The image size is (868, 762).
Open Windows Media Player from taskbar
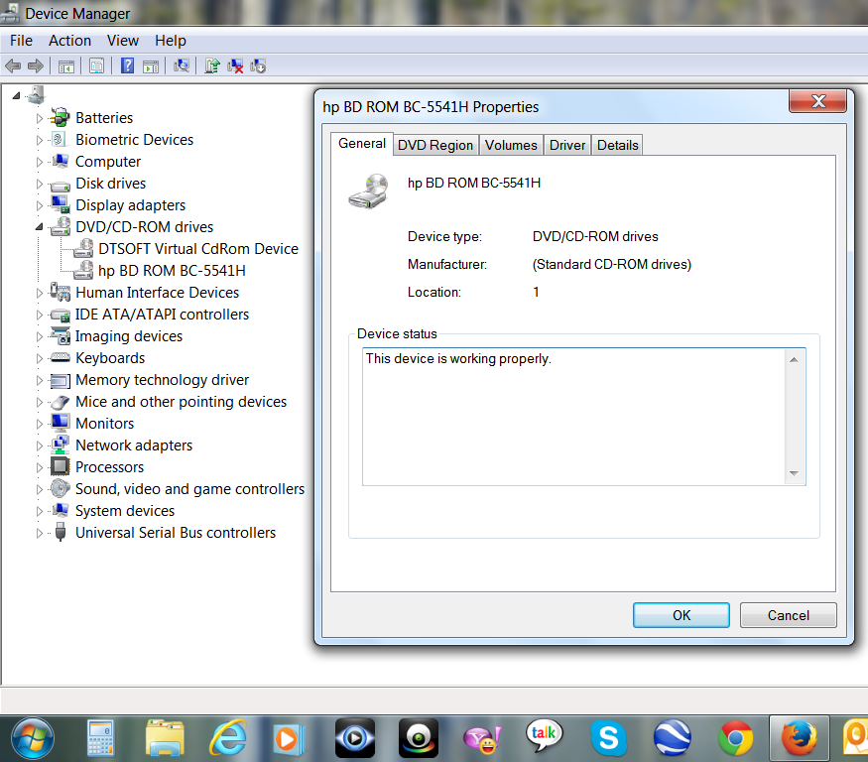288,739
